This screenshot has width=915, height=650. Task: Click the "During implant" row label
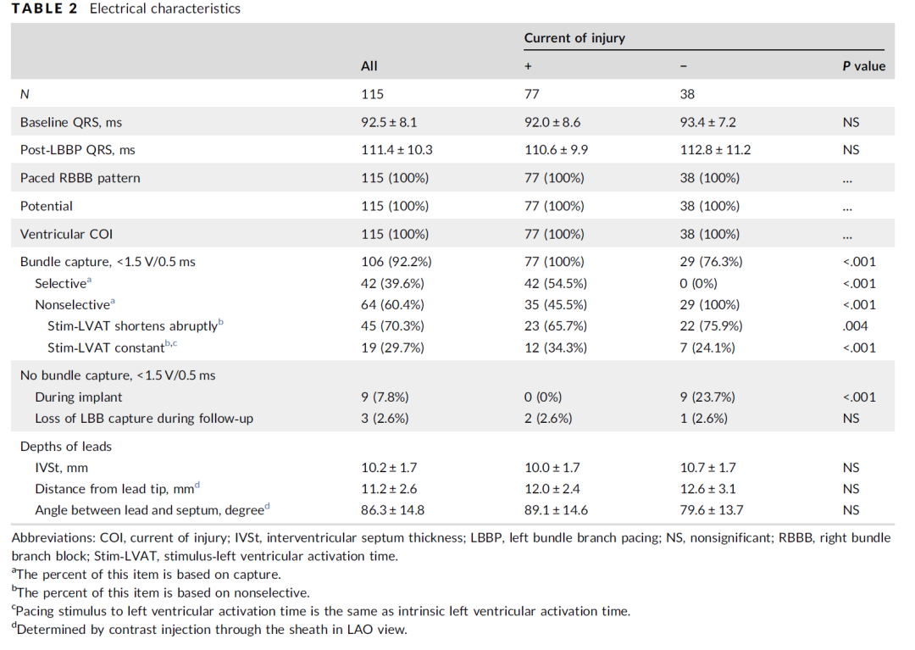78,397
